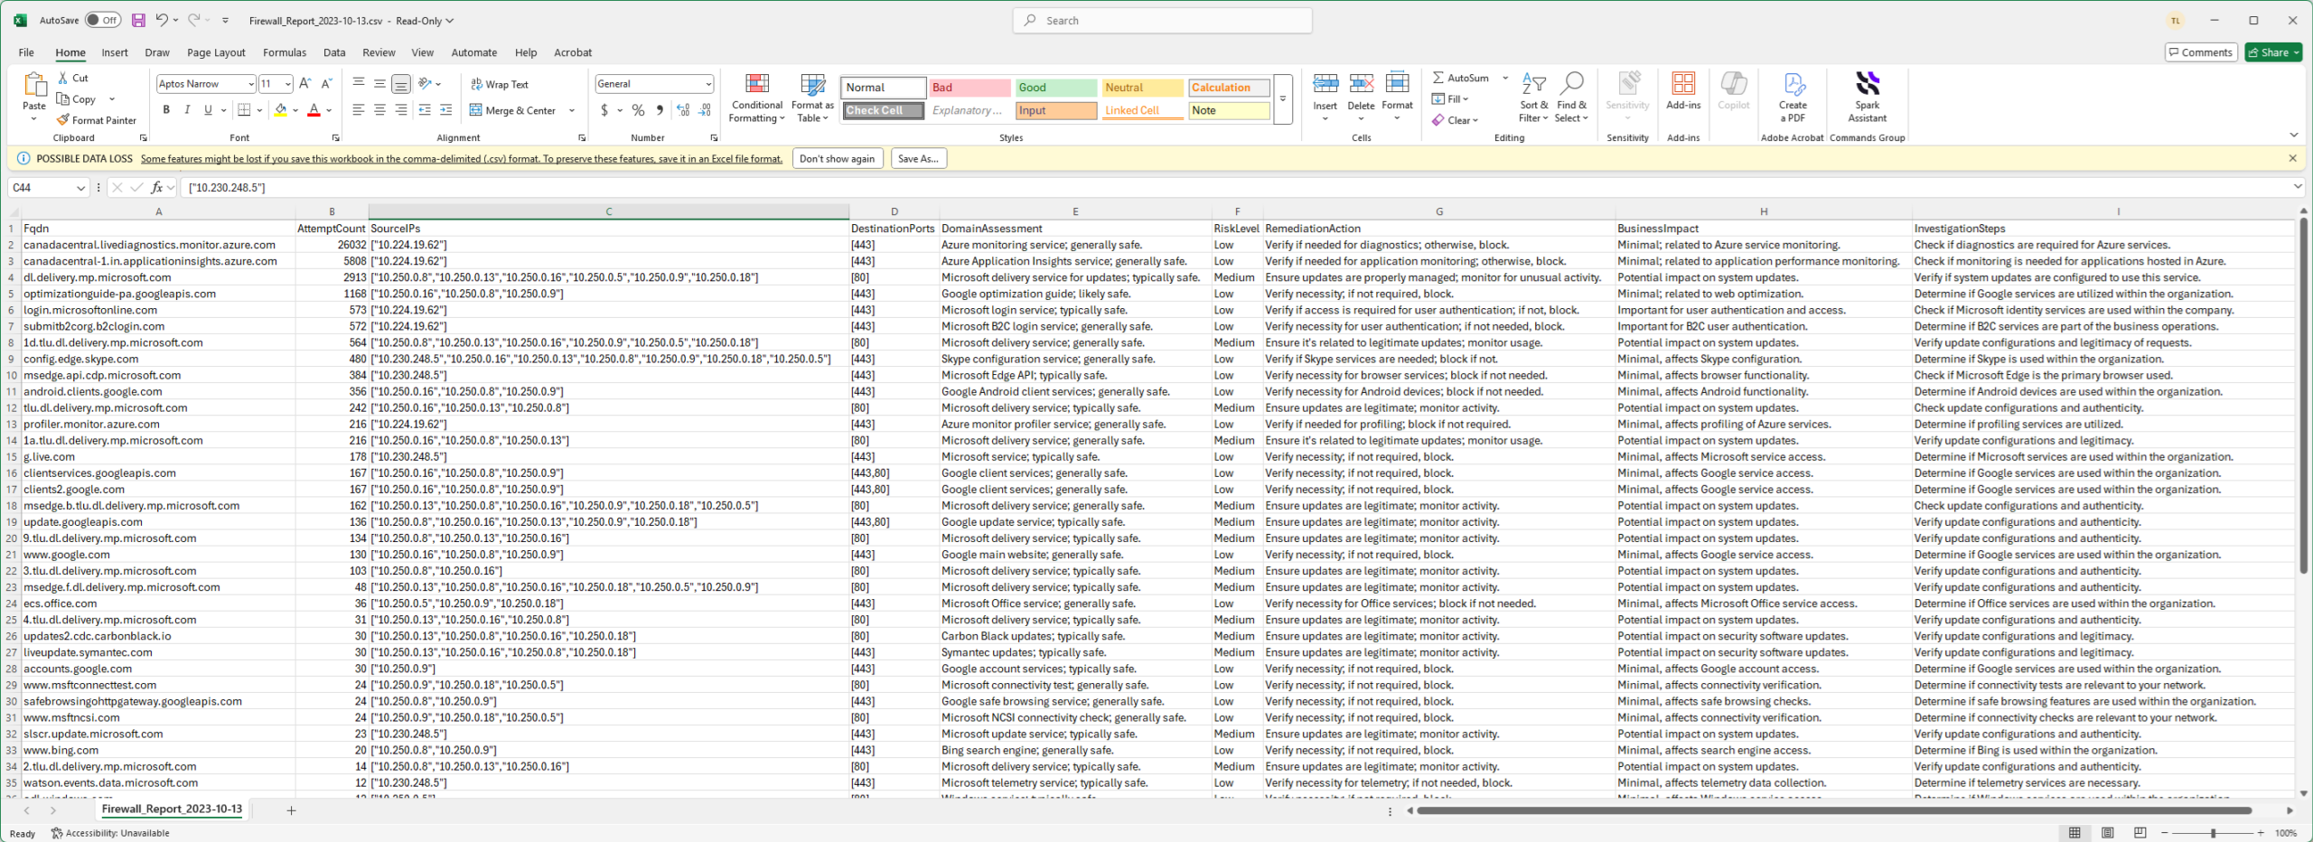Click the Save As... button in warning bar
Screen dimensions: 2313x842
[918, 159]
